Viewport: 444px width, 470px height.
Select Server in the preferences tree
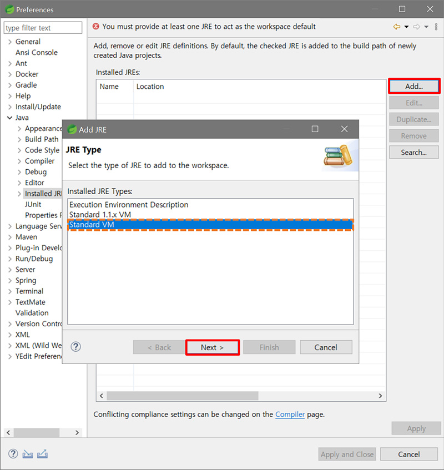coord(25,270)
